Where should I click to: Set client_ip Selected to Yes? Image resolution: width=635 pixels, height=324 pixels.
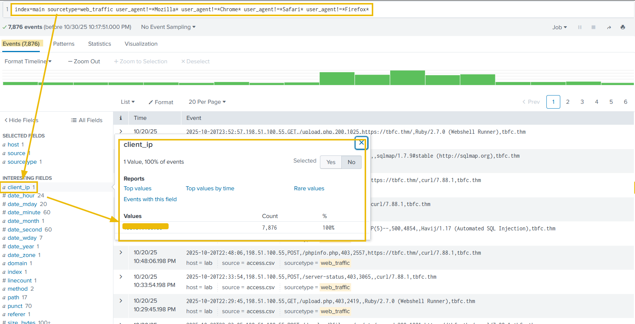point(331,162)
